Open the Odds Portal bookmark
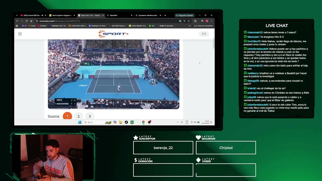Viewport: 322px width, 181px height. [77, 26]
